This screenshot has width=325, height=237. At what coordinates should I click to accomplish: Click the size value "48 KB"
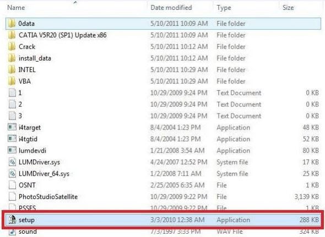[x=311, y=127]
